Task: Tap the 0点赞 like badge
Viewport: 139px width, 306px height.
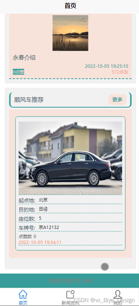Action: click(18, 72)
